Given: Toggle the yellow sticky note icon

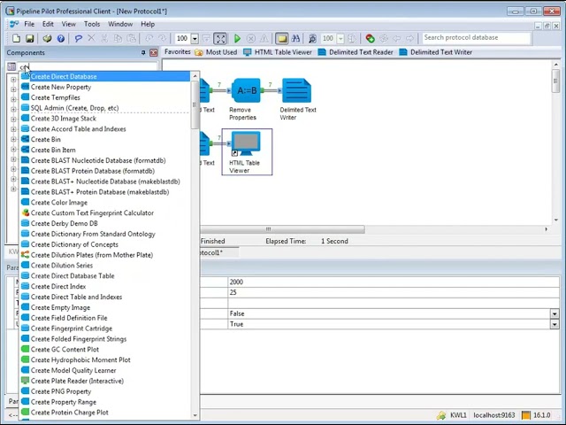Looking at the screenshot, I should tap(281, 38).
